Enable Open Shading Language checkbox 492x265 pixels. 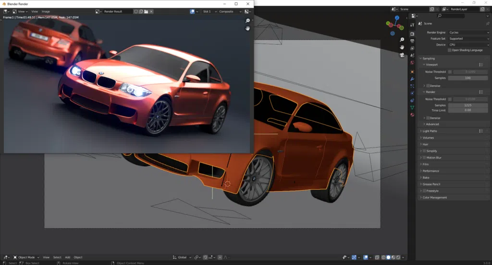tap(450, 50)
